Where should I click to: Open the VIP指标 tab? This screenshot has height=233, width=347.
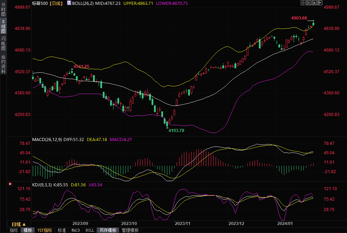tap(45, 230)
